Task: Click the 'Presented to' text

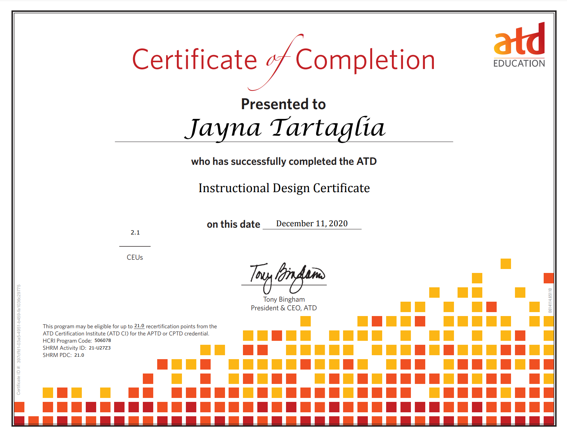Action: (x=283, y=104)
